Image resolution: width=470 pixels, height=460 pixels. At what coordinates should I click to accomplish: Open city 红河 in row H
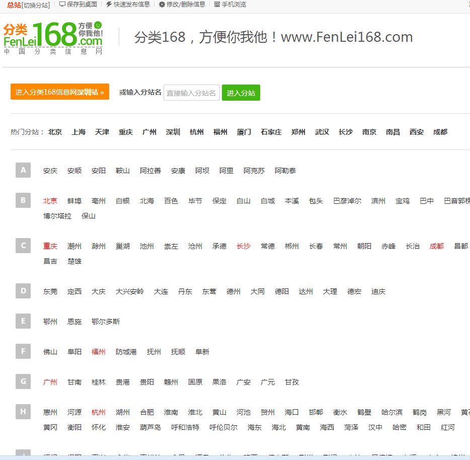448,427
